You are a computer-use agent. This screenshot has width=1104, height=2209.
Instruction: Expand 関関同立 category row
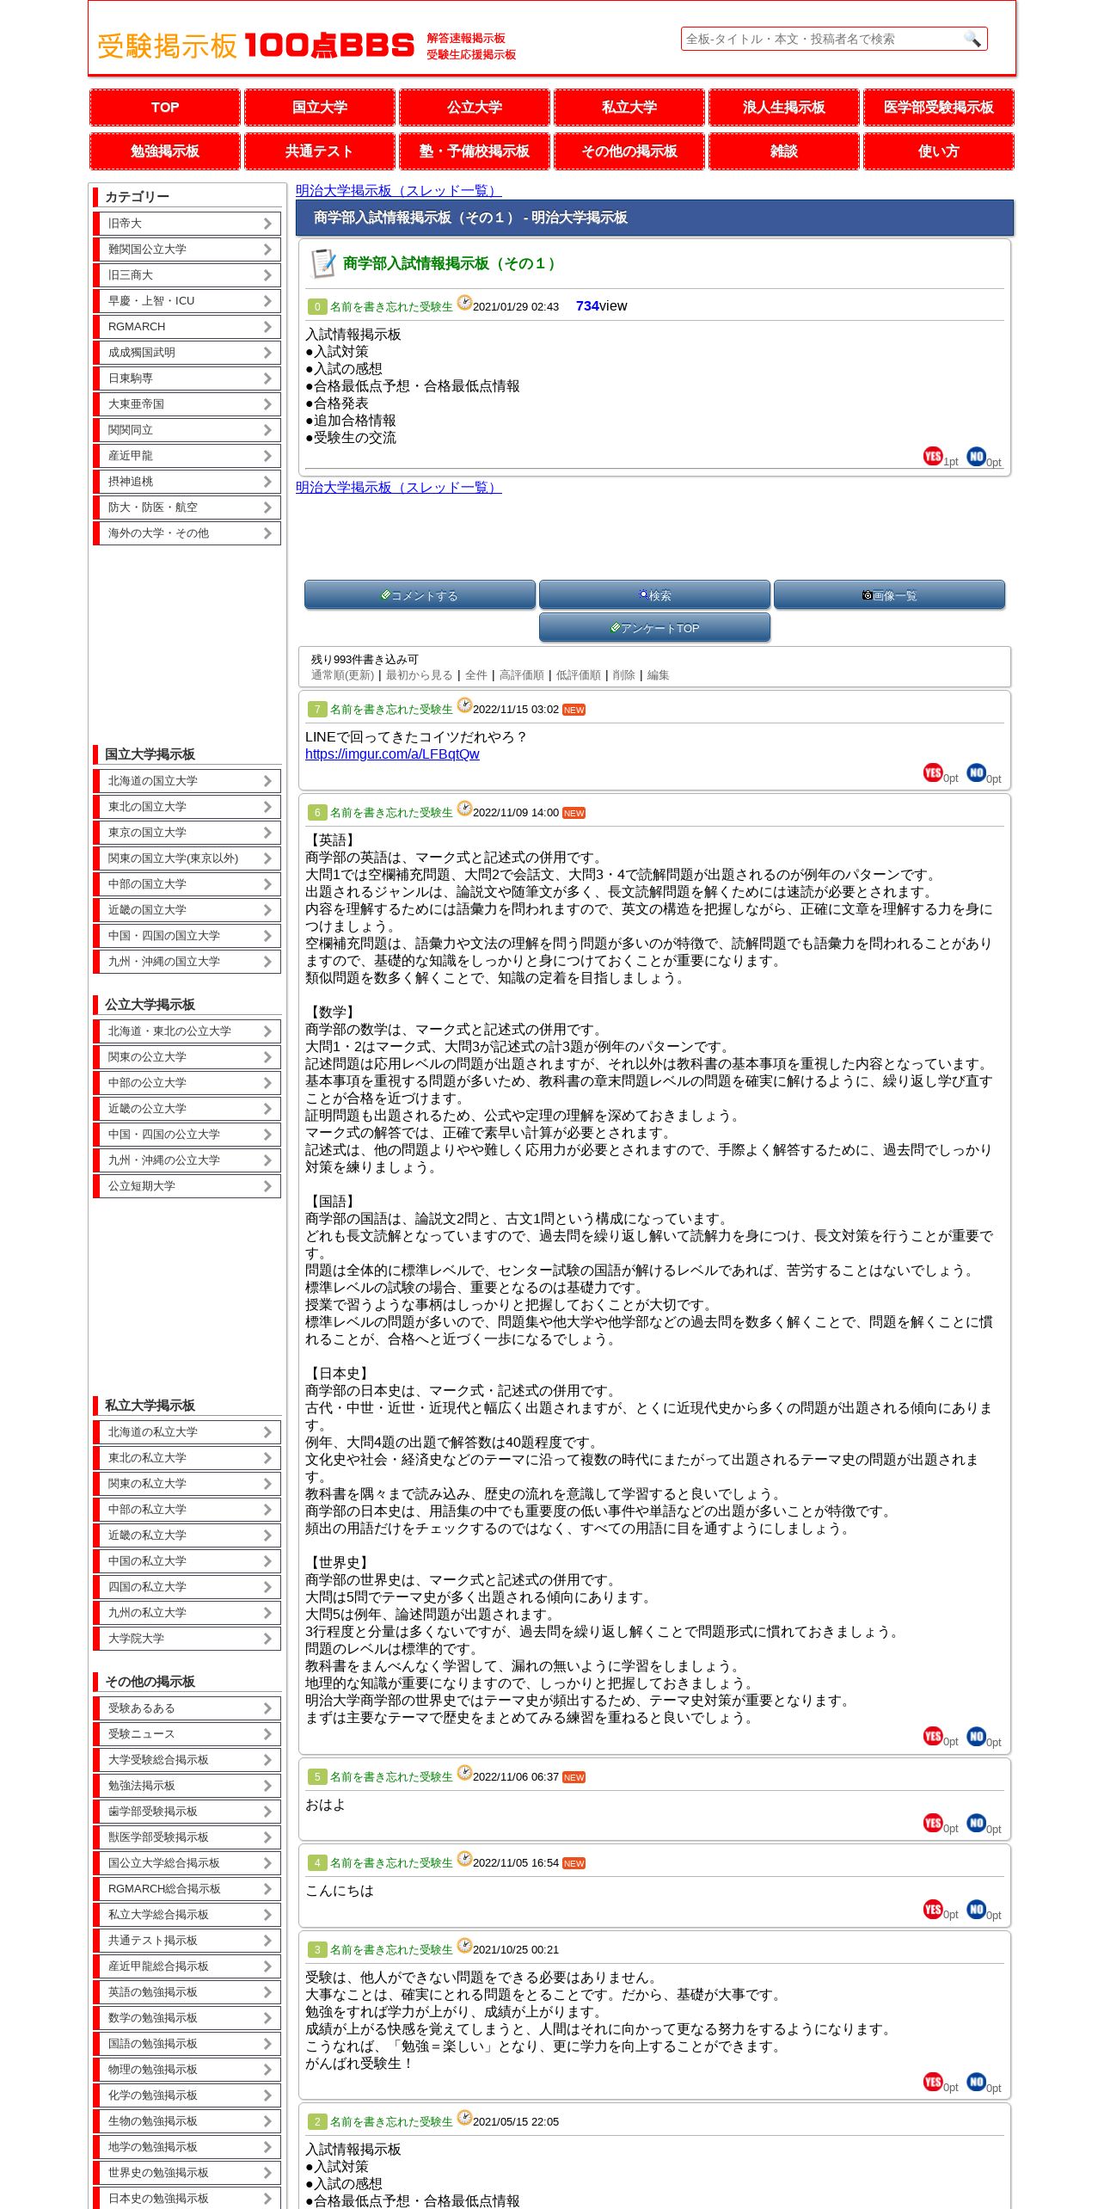[x=187, y=430]
